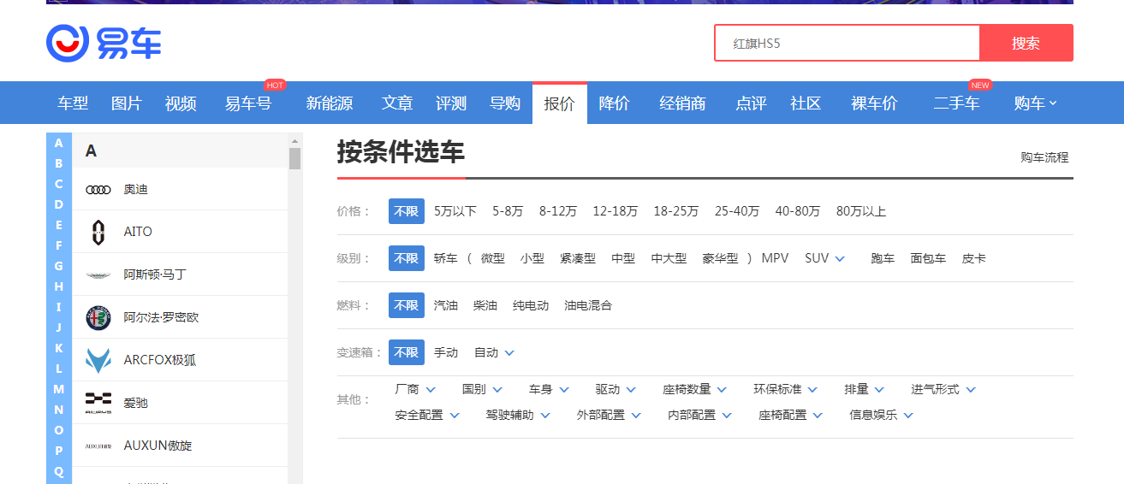This screenshot has height=484, width=1124.
Task: Open the 评测 navigation tab
Action: coord(451,103)
